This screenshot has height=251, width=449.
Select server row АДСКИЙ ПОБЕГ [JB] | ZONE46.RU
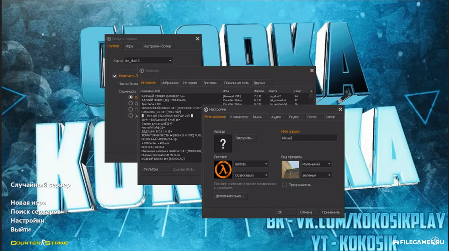(x=224, y=100)
